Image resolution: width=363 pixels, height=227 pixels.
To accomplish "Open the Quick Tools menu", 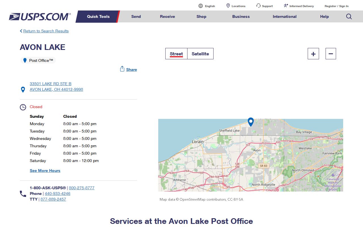I will pyautogui.click(x=98, y=16).
